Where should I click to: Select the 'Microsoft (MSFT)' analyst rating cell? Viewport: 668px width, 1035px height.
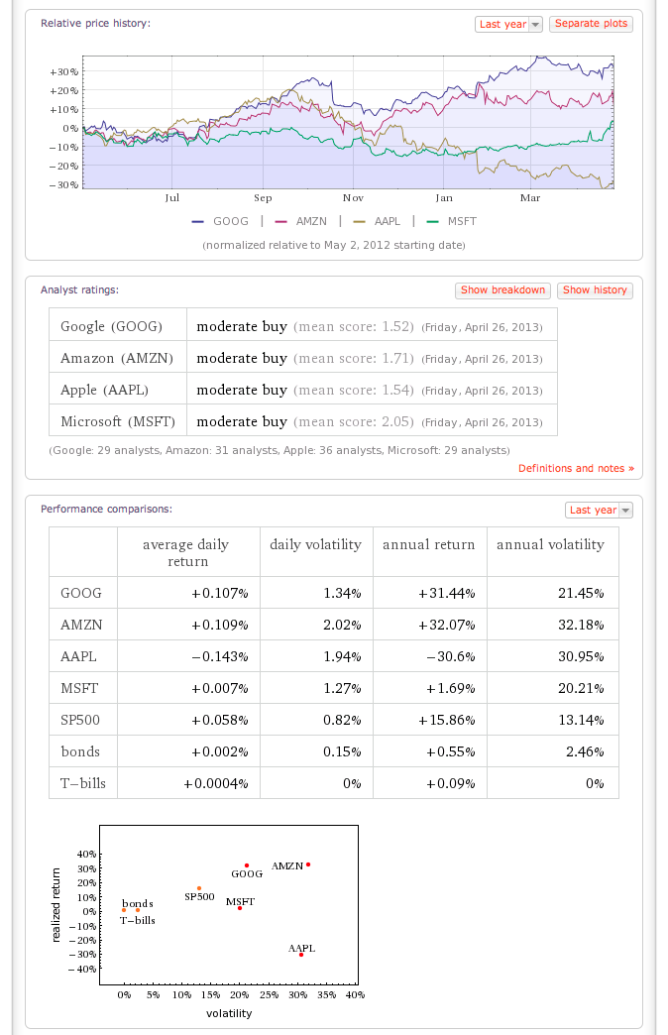click(118, 421)
